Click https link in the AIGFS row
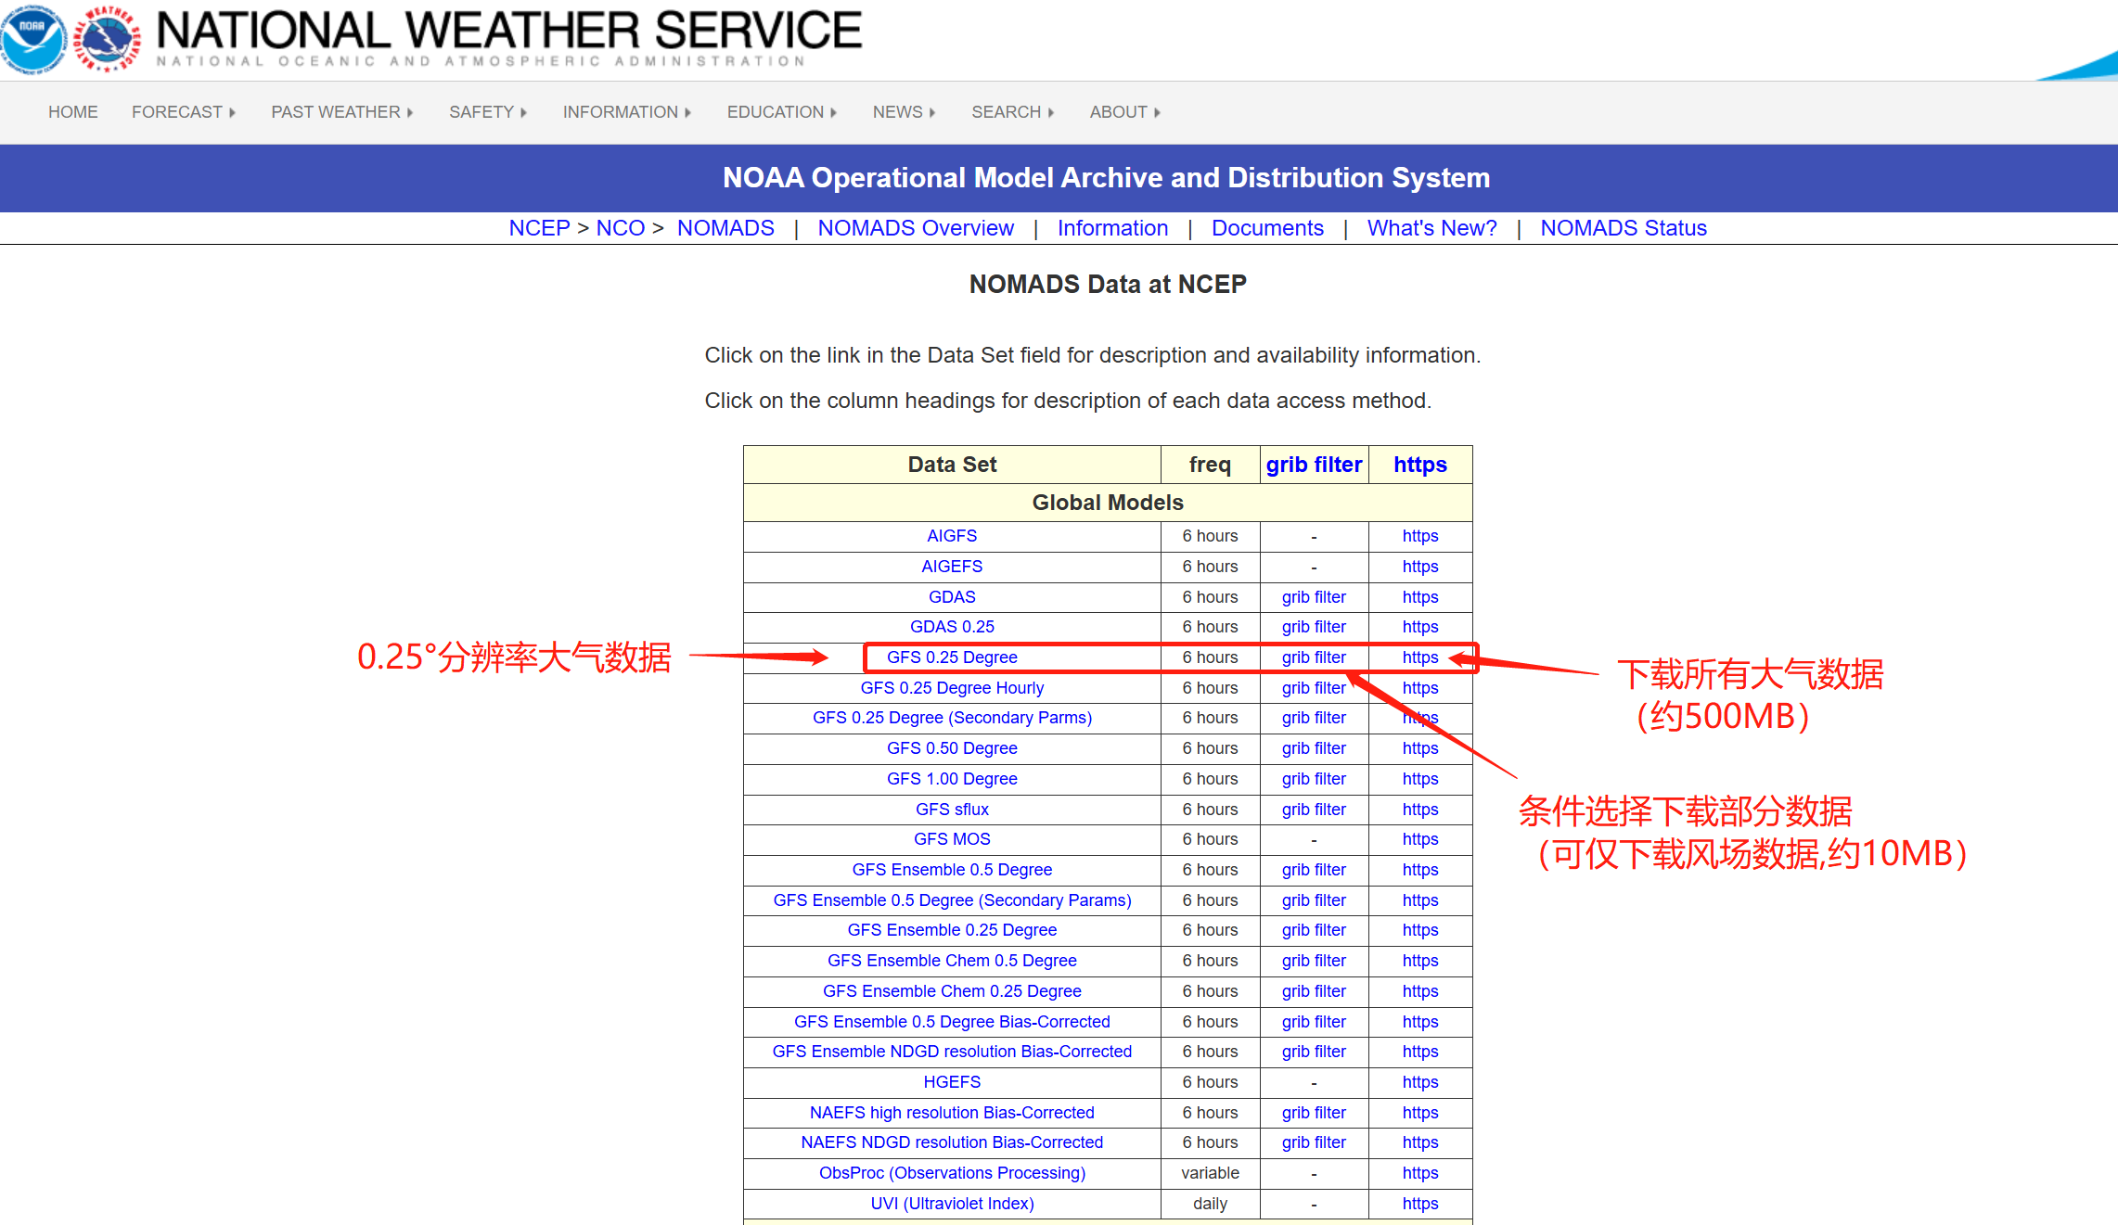Screen dimensions: 2118x1225 click(1420, 536)
